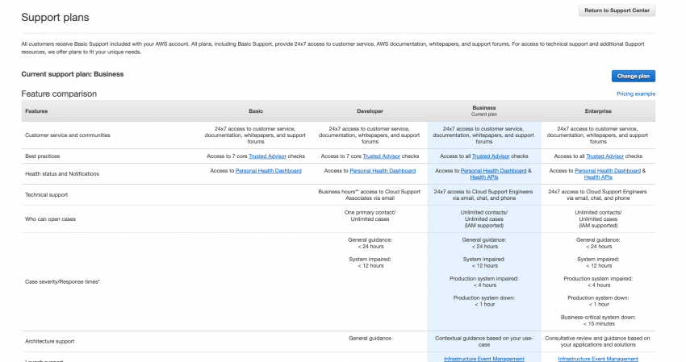The height and width of the screenshot is (362, 686).
Task: Select the Enterprise column header
Action: (x=598, y=111)
